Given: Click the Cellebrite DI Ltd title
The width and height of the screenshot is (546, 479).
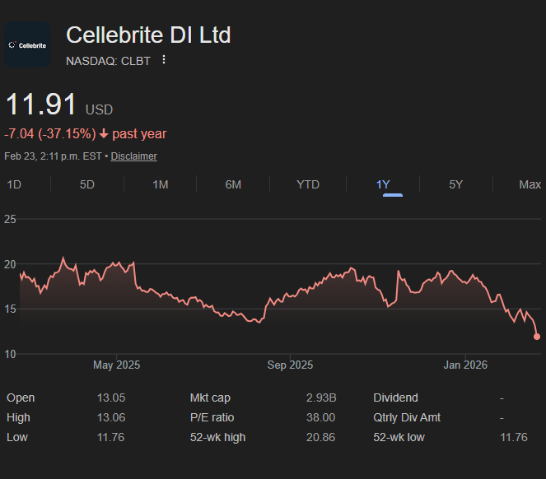Looking at the screenshot, I should (148, 35).
